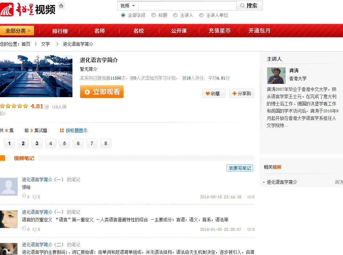
Task: Select the 标题 radio button
Action: tap(154, 15)
